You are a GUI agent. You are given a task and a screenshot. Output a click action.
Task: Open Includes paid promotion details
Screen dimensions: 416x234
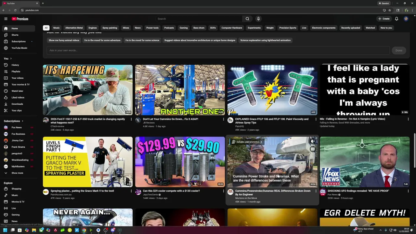pyautogui.click(x=247, y=142)
